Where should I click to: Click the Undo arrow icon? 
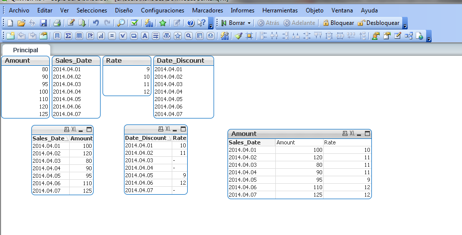(96, 23)
